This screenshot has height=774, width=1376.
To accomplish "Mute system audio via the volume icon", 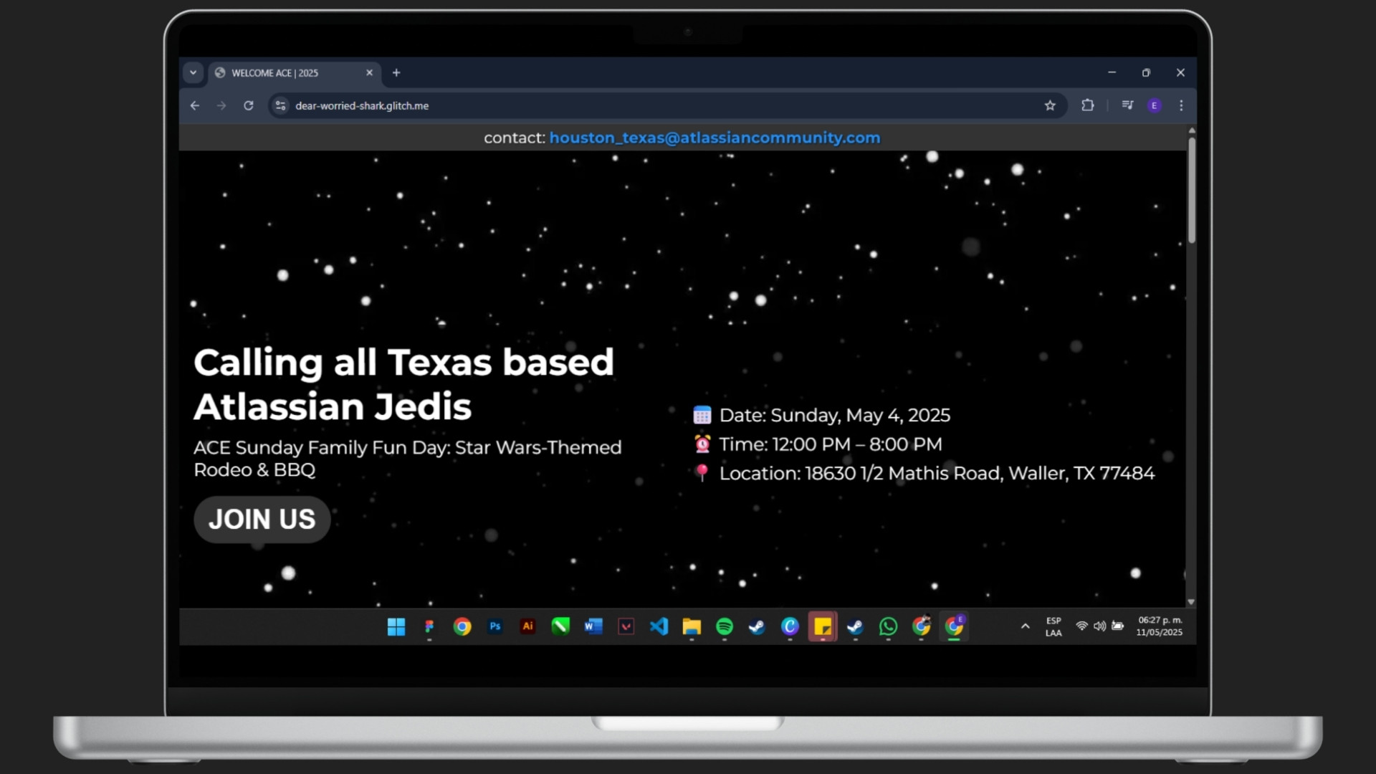I will coord(1100,626).
